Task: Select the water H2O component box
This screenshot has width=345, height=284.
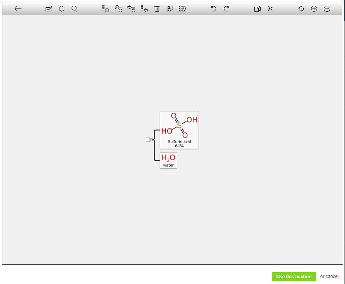Action: pos(168,161)
